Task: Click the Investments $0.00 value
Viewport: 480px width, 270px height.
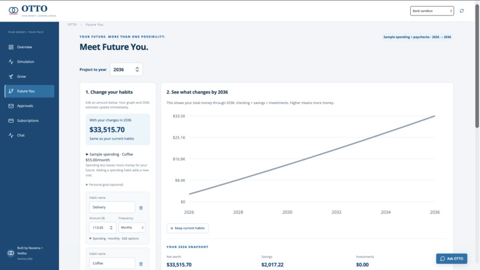Action: [x=363, y=265]
